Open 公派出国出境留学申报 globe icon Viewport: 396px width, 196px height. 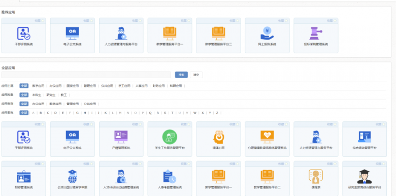click(72, 176)
